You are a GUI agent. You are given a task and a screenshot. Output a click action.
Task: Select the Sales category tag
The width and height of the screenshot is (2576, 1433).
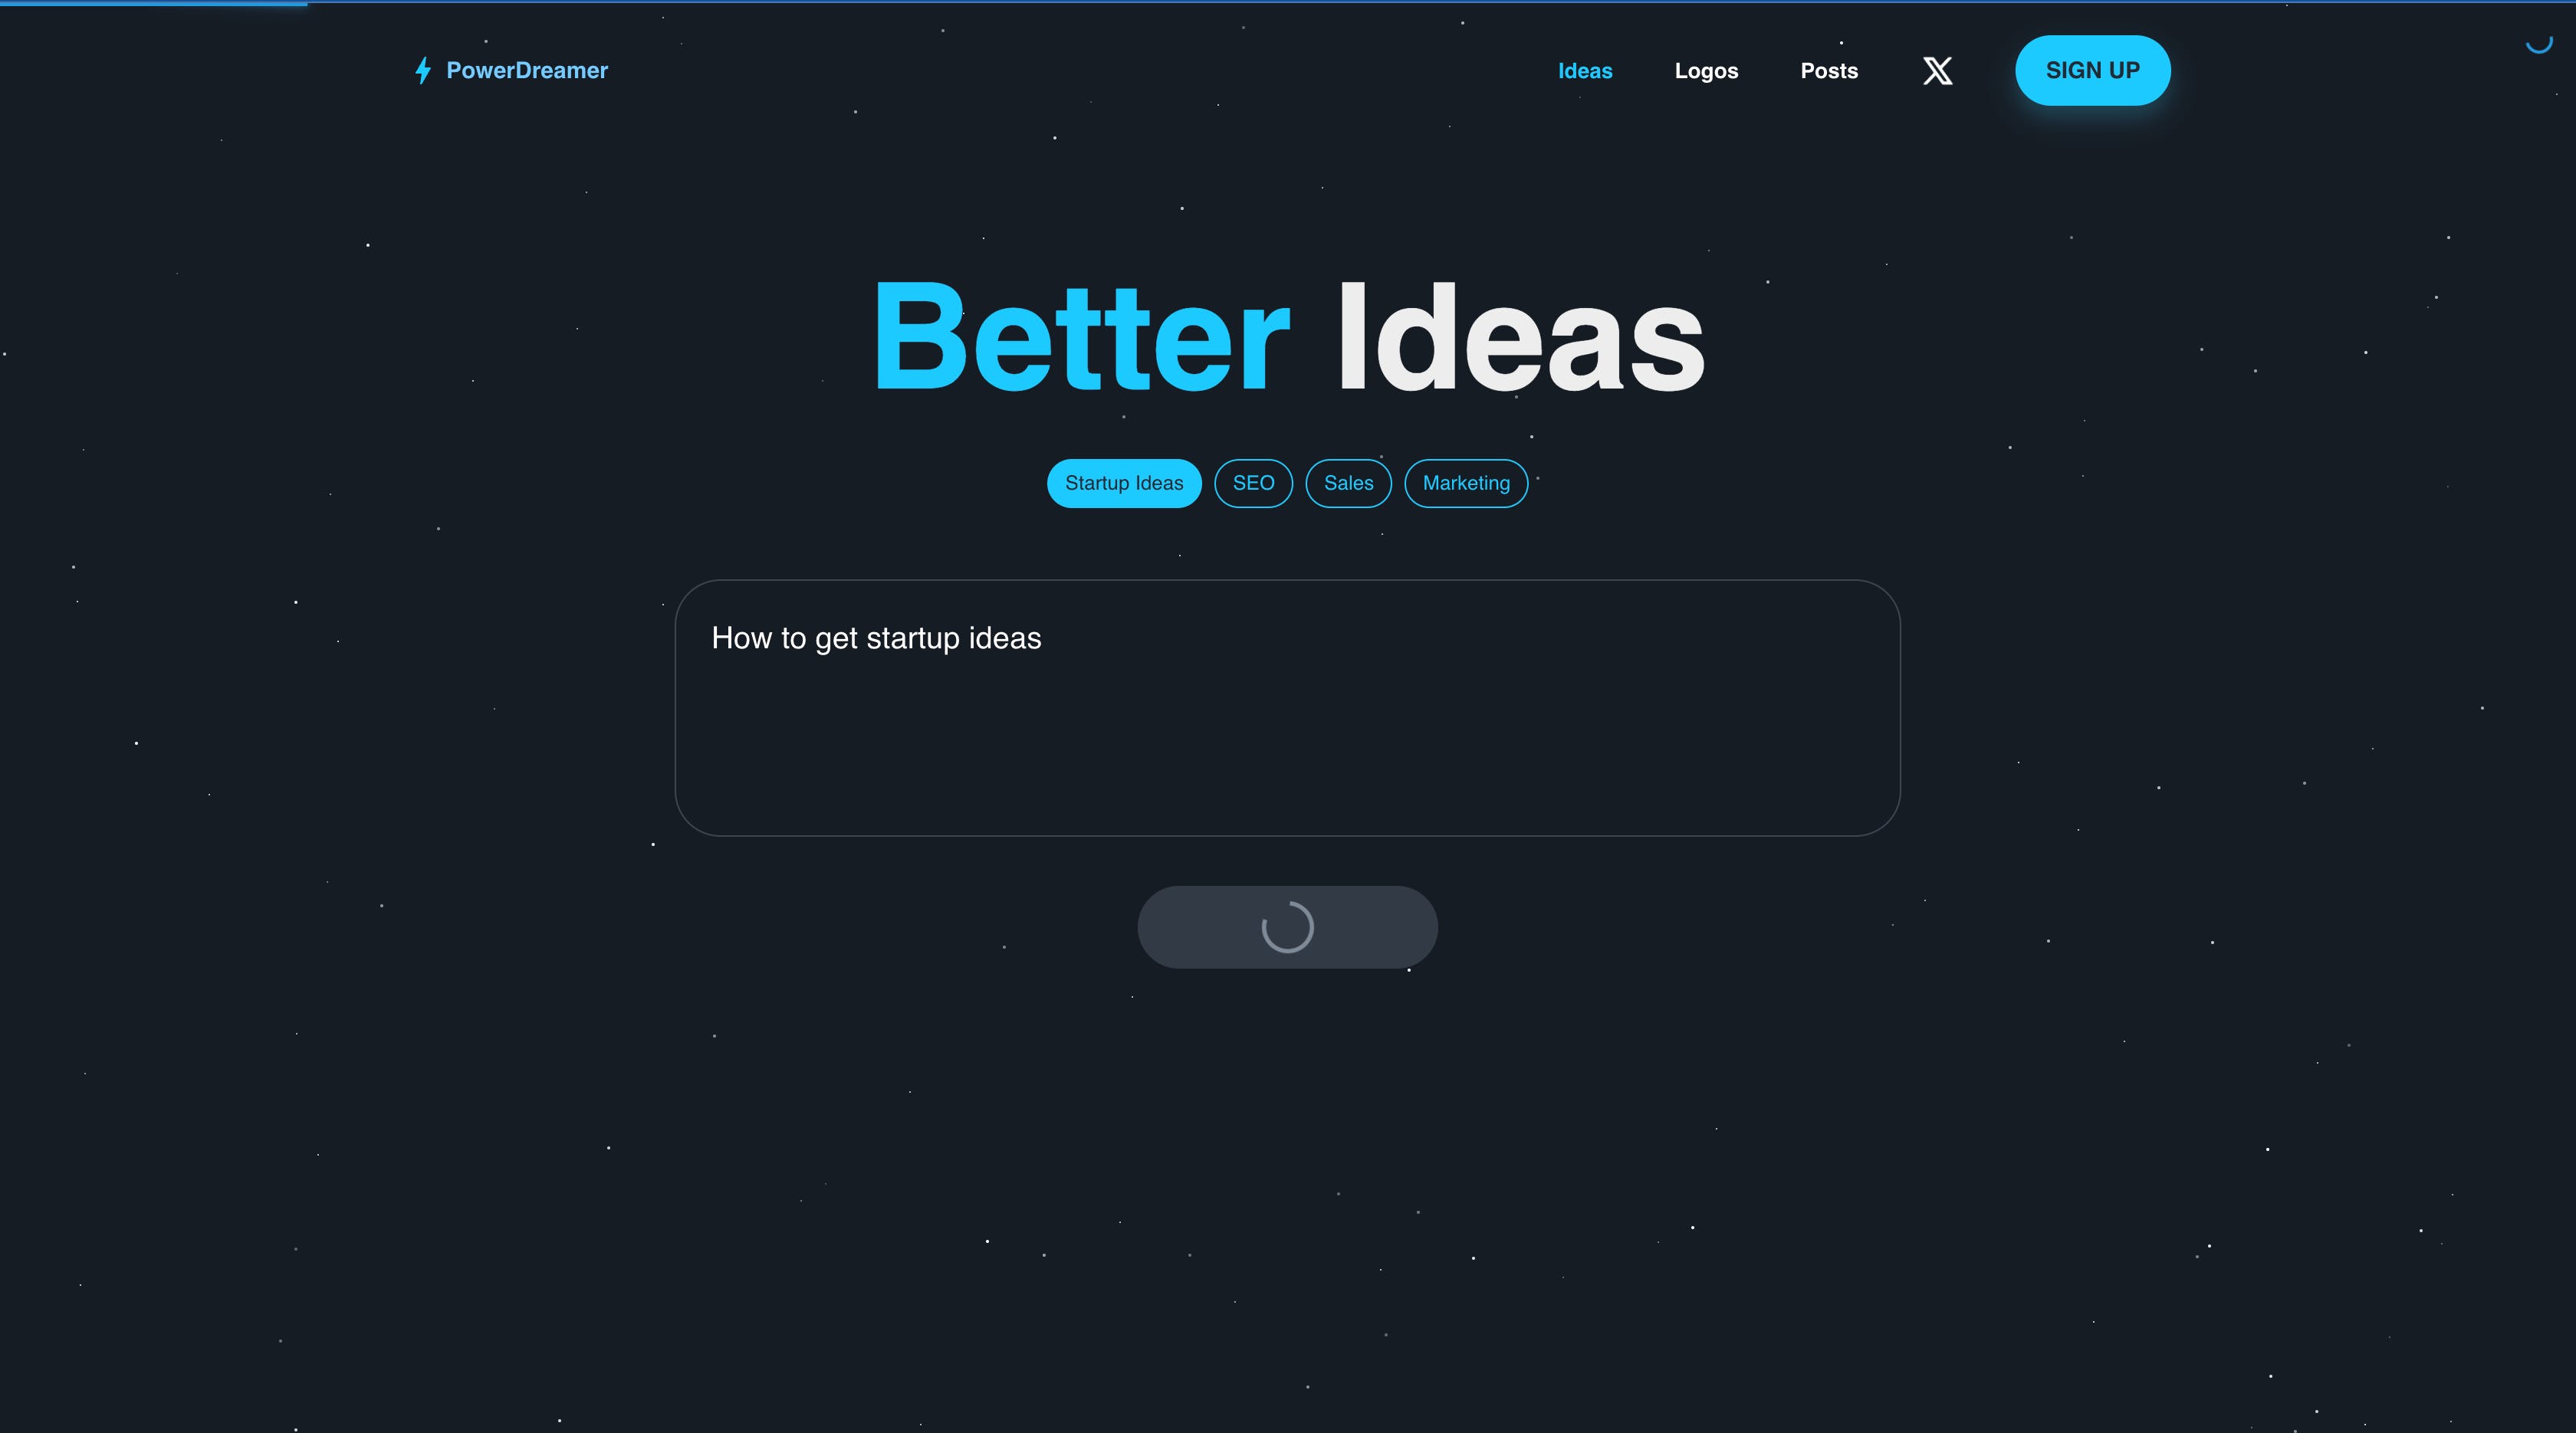pos(1349,484)
